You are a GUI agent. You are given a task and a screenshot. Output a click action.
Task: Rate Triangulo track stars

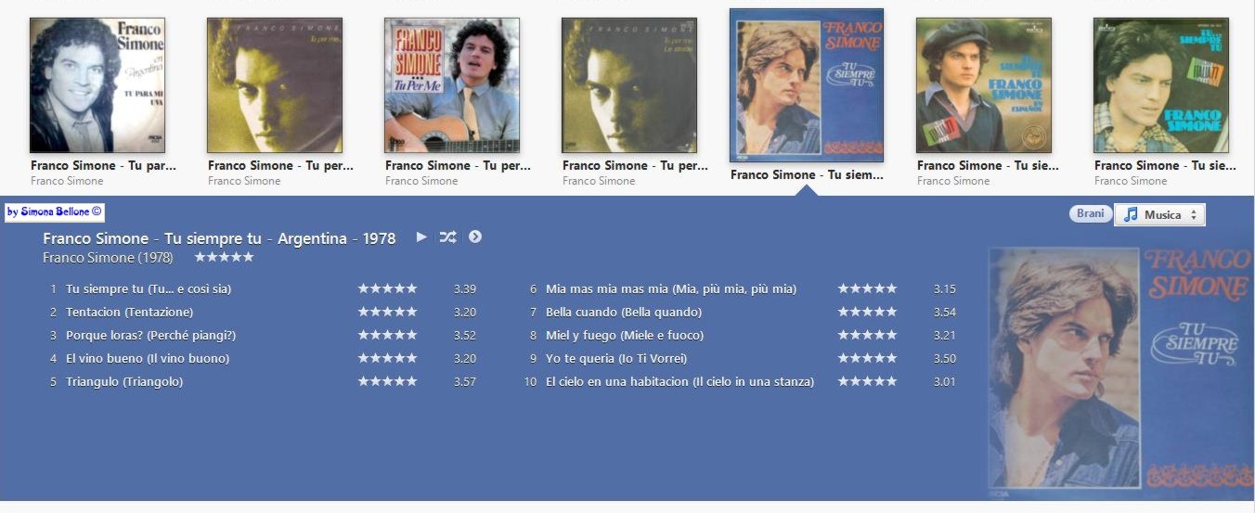tap(388, 381)
